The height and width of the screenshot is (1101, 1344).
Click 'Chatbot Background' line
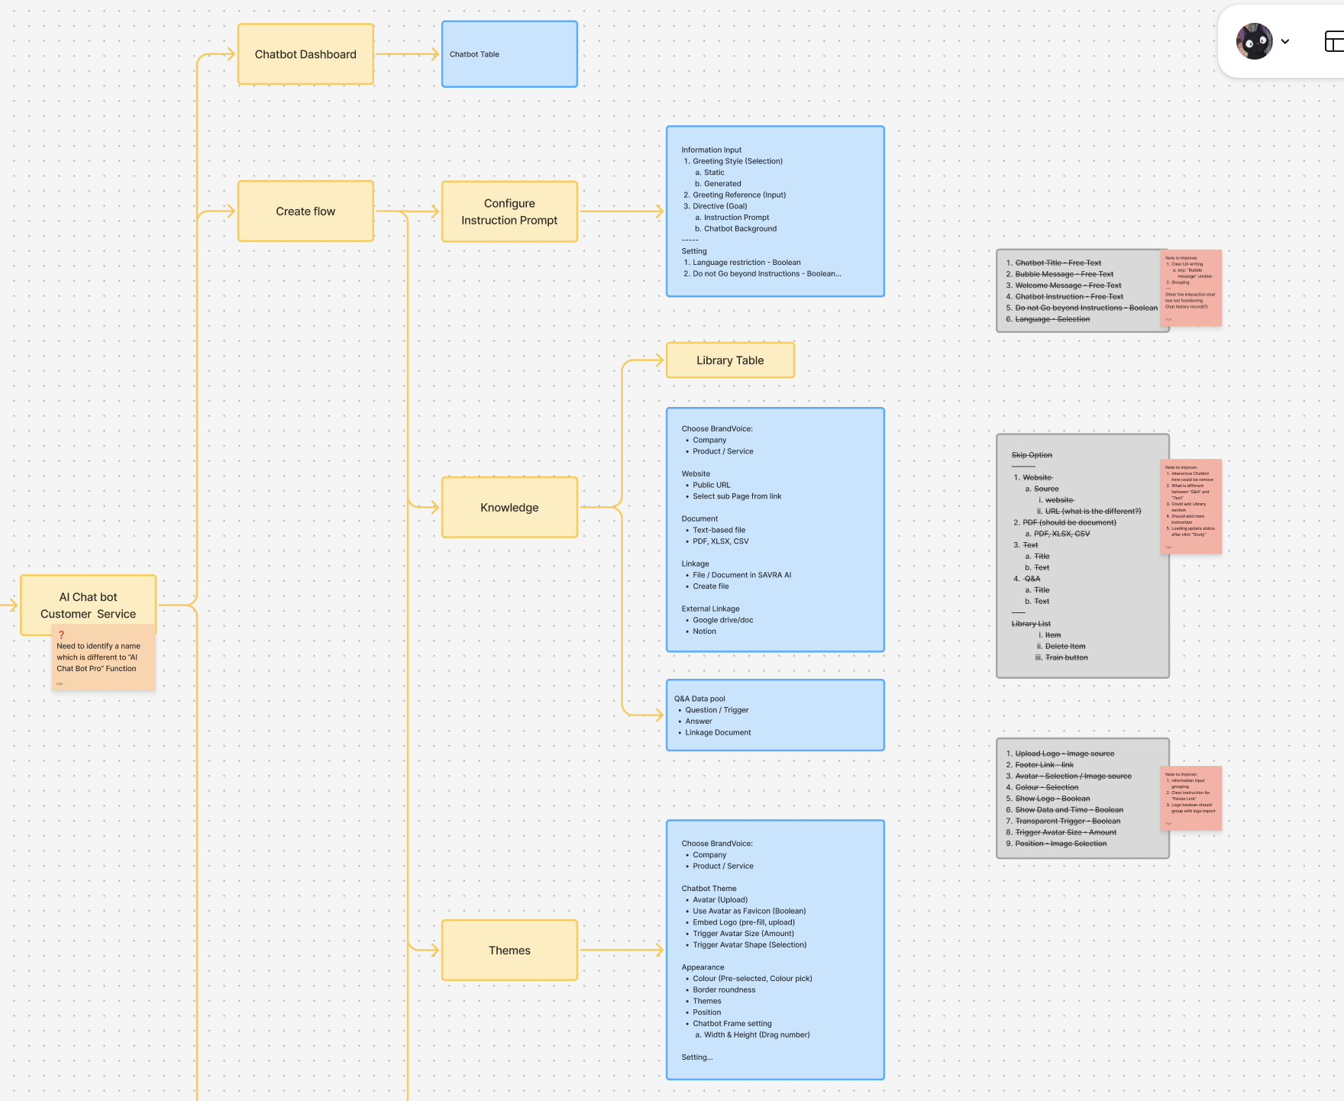[x=740, y=228]
